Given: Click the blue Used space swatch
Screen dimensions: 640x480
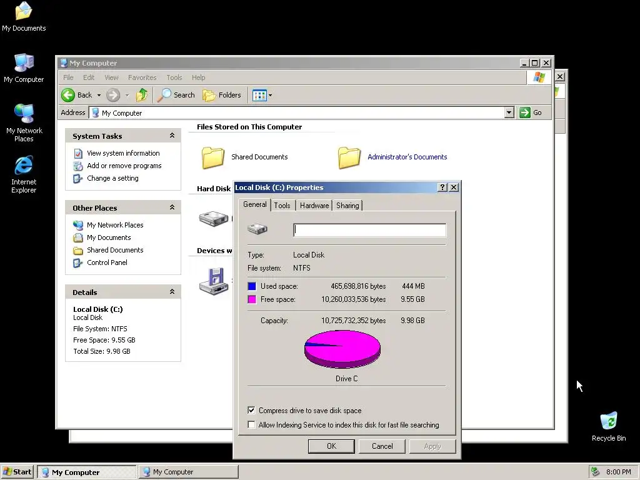Looking at the screenshot, I should coord(252,286).
